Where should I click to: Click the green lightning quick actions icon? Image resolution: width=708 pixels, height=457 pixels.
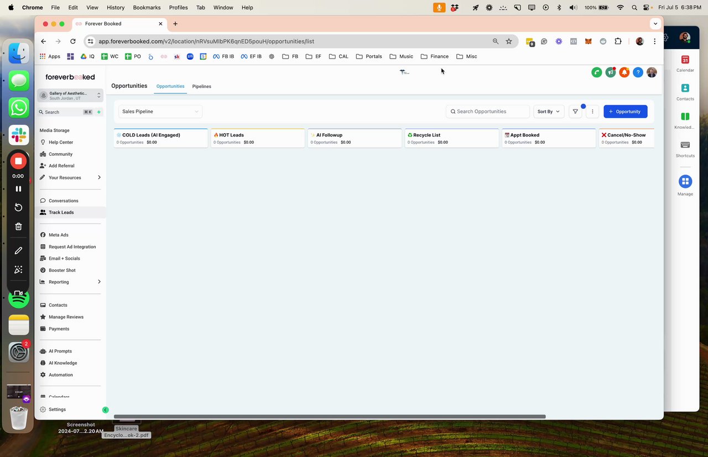click(x=99, y=112)
